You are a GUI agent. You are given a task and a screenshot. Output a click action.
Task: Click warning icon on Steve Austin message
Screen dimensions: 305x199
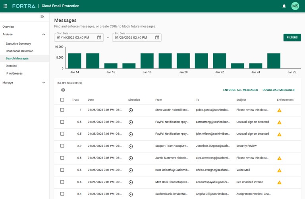[279, 110]
